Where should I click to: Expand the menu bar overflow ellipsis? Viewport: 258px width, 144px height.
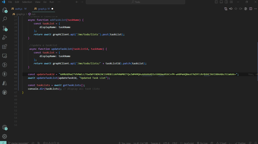(x=59, y=2)
